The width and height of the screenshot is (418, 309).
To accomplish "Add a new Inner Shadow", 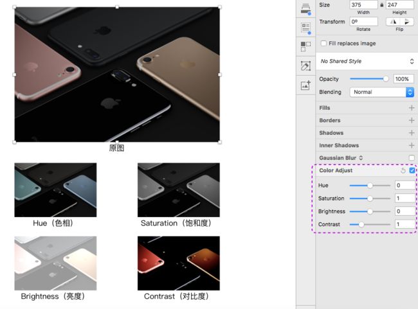I will pyautogui.click(x=412, y=145).
